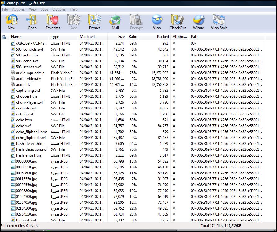
Task: Click the WinZip title bar application icon
Action: point(3,3)
